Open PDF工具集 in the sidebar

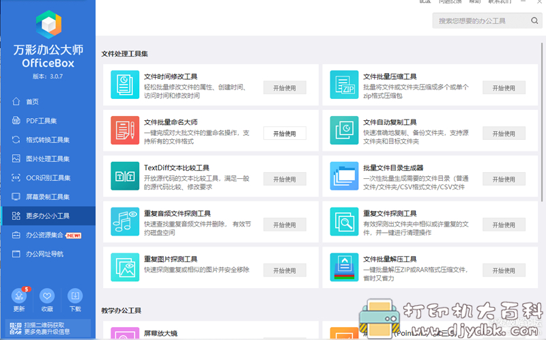coord(48,121)
